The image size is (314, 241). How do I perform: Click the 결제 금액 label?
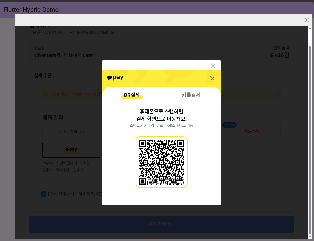click(281, 48)
